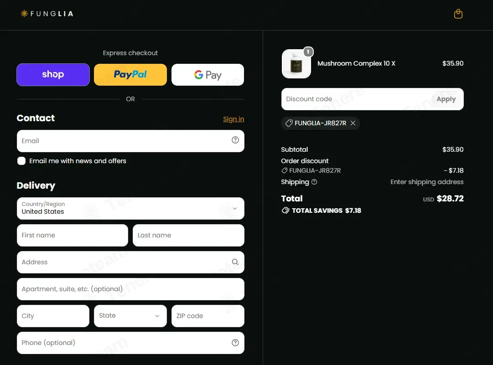
Task: Open Mushroom Complex product thumbnail
Action: pyautogui.click(x=296, y=64)
